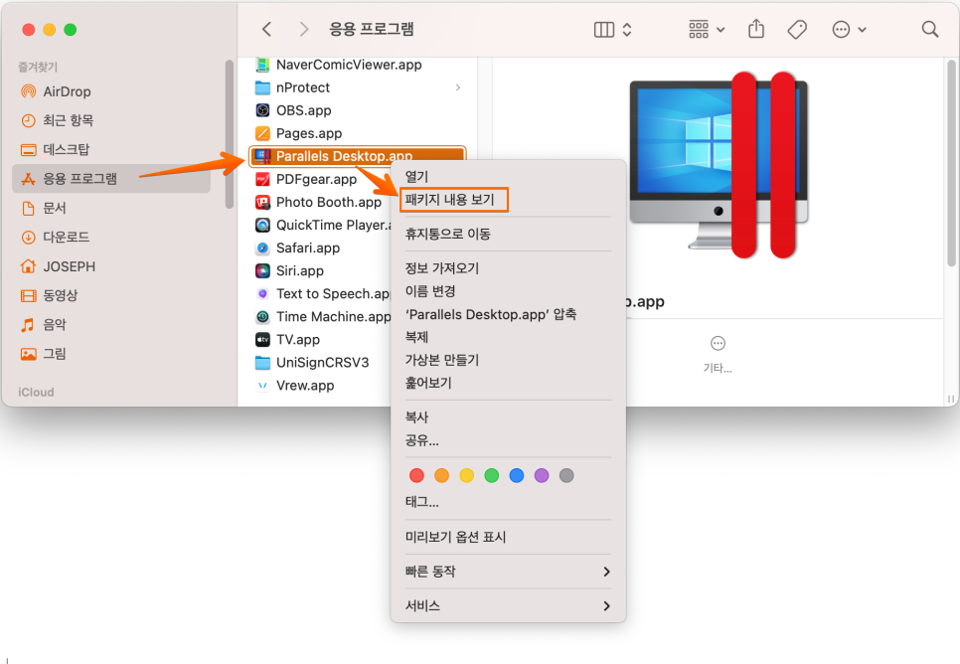Choose 복제 in the context menu
This screenshot has width=960, height=664.
click(508, 338)
